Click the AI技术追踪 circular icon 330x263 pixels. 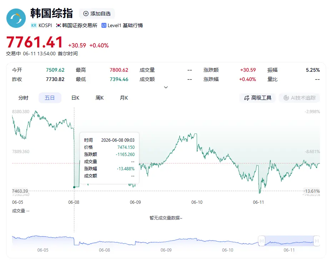[x=286, y=98]
